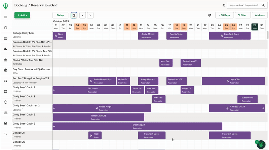Image resolution: width=269 pixels, height=150 pixels.
Task: Open the 30 Days range dropdown
Action: [x=224, y=15]
